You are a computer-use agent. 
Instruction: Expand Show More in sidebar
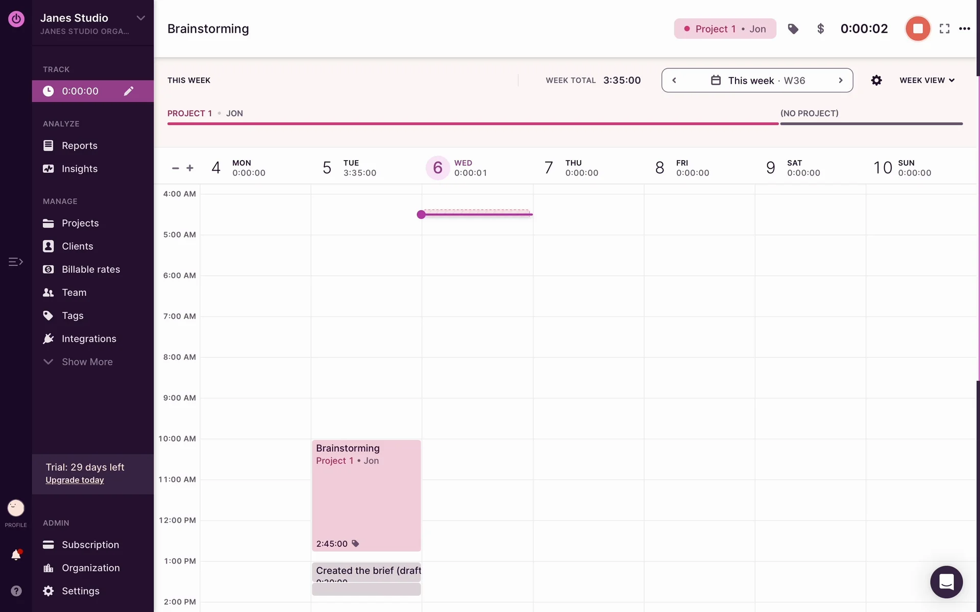click(x=87, y=362)
